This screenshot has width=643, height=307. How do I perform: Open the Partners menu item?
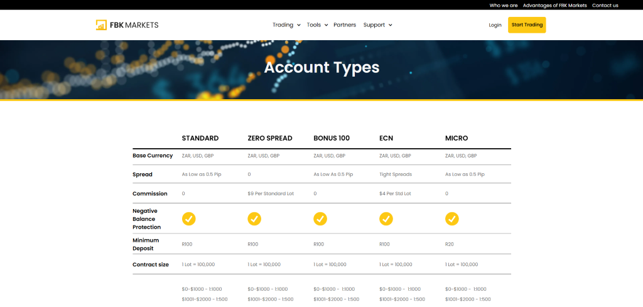[x=345, y=25]
